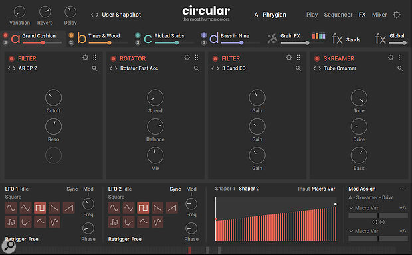Viewport: 412px width, 255px height.
Task: Collapse first Macro Var assignment chevron
Action: (x=351, y=208)
